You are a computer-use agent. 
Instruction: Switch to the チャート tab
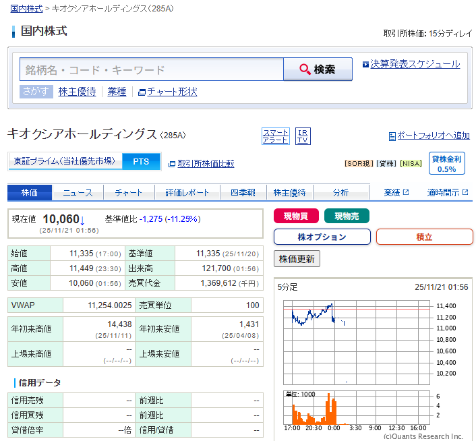(129, 192)
